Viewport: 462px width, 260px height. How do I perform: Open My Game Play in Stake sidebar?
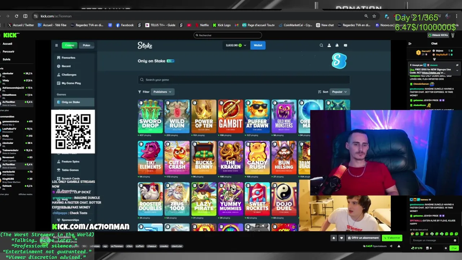pyautogui.click(x=69, y=83)
